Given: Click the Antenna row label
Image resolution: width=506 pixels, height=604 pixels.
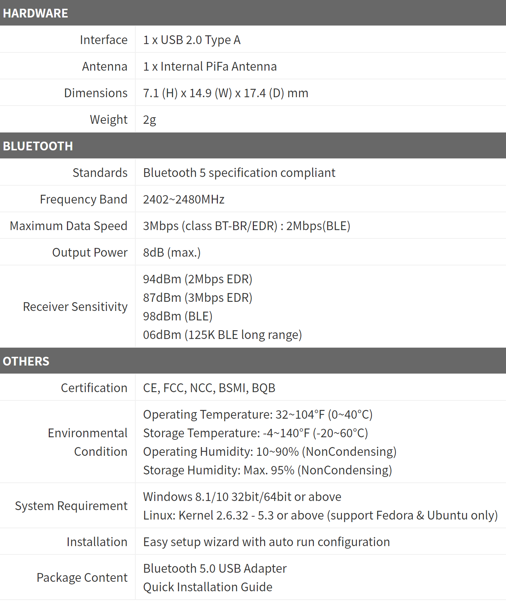Looking at the screenshot, I should pos(105,66).
